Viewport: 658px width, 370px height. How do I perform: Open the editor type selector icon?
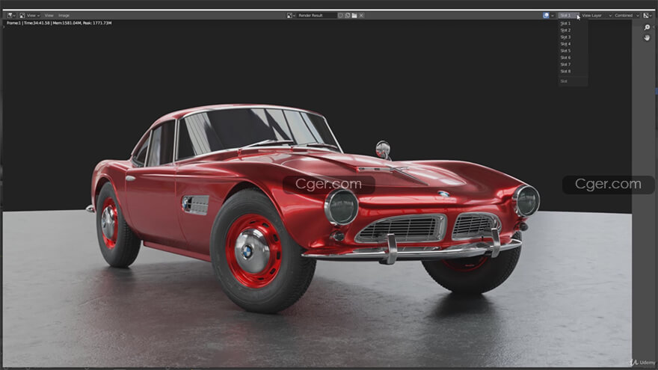click(x=11, y=16)
